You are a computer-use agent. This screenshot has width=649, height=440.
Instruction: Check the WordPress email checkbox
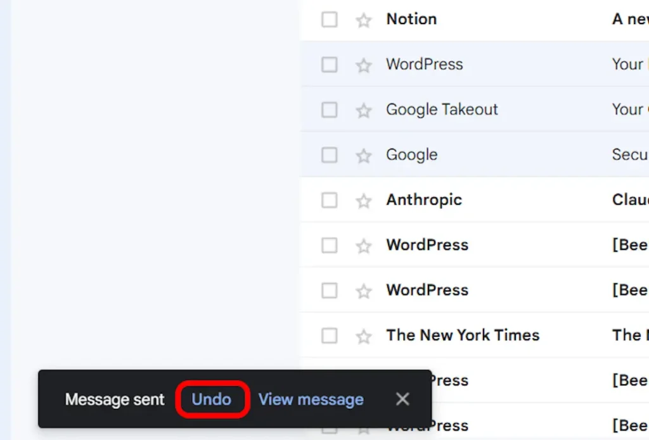(x=329, y=64)
